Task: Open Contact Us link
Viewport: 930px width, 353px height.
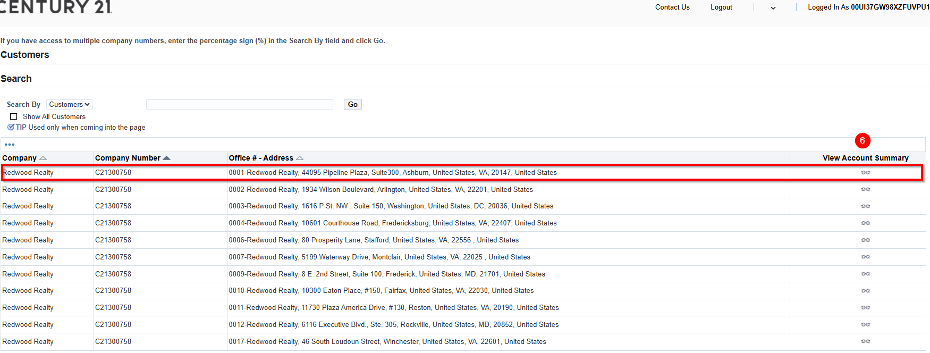Action: [672, 7]
